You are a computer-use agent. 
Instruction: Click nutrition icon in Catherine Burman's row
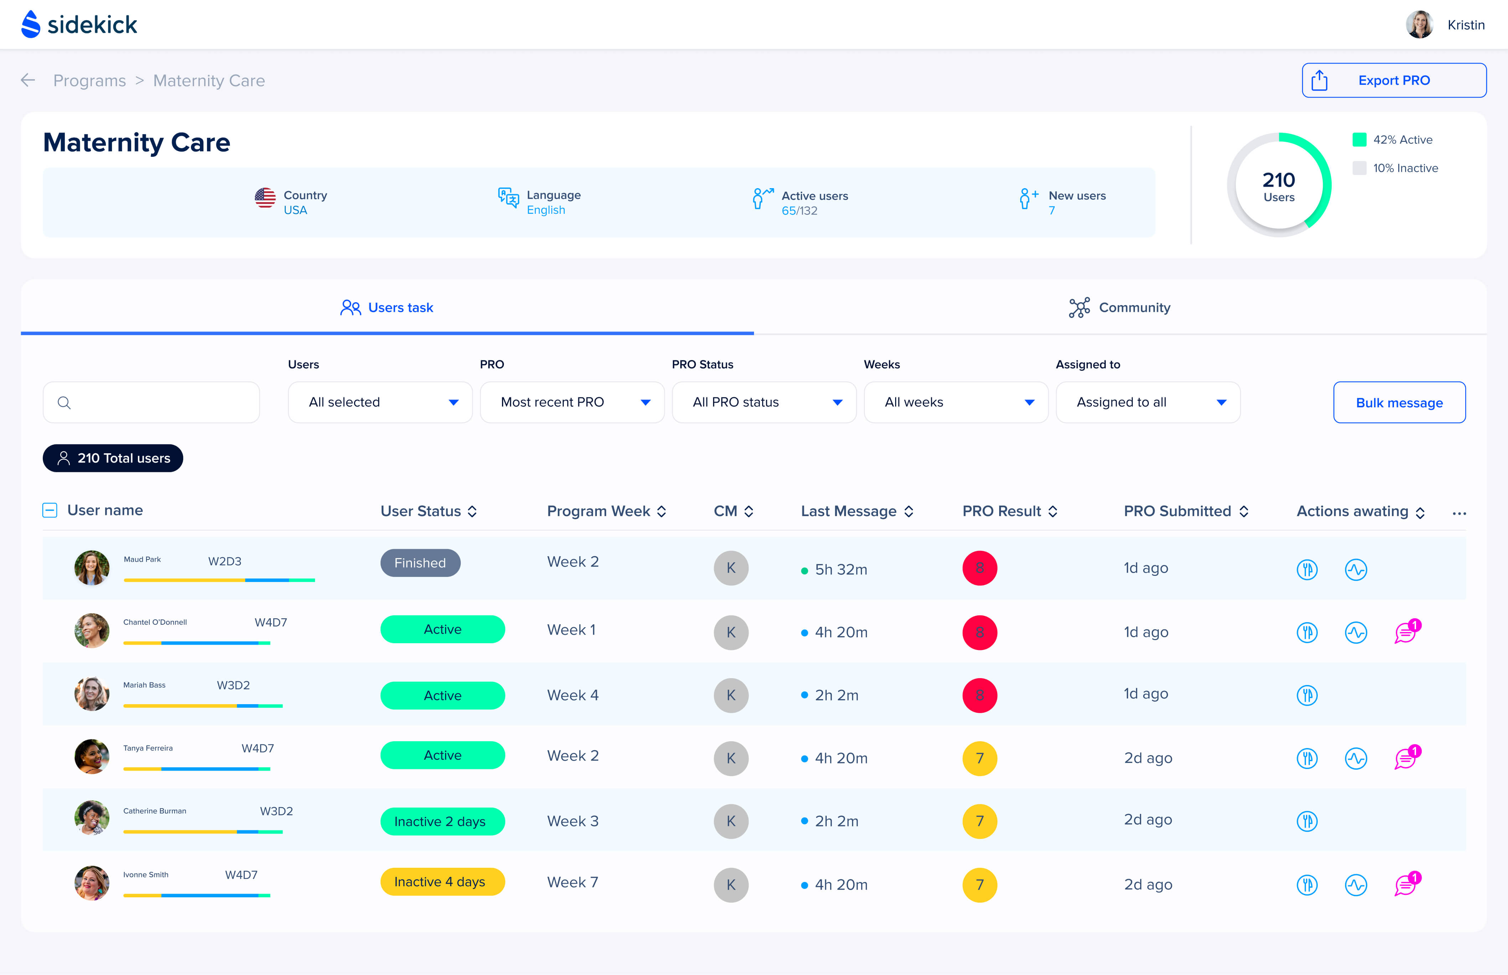tap(1307, 821)
